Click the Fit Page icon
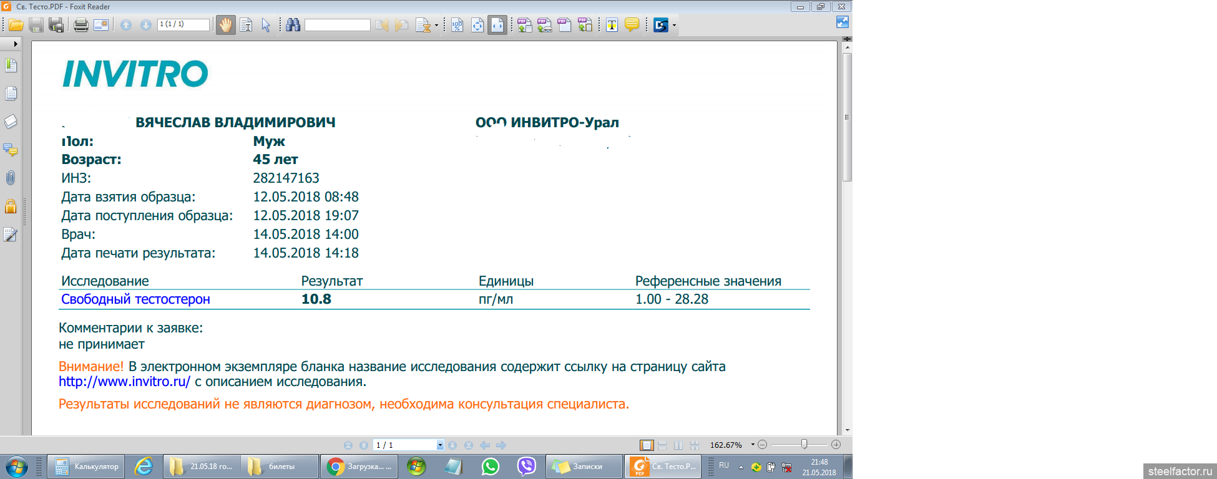Viewport: 1217px width, 479px height. click(477, 25)
